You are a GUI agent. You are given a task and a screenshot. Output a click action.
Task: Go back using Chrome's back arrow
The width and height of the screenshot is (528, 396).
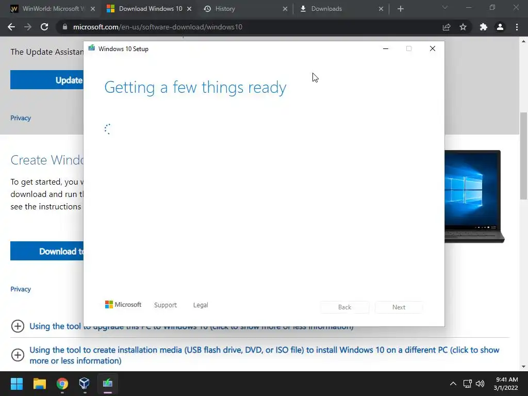point(11,27)
